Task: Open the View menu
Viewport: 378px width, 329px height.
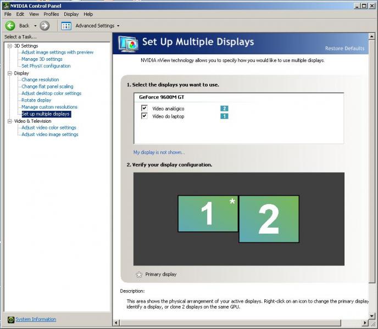Action: [34, 14]
